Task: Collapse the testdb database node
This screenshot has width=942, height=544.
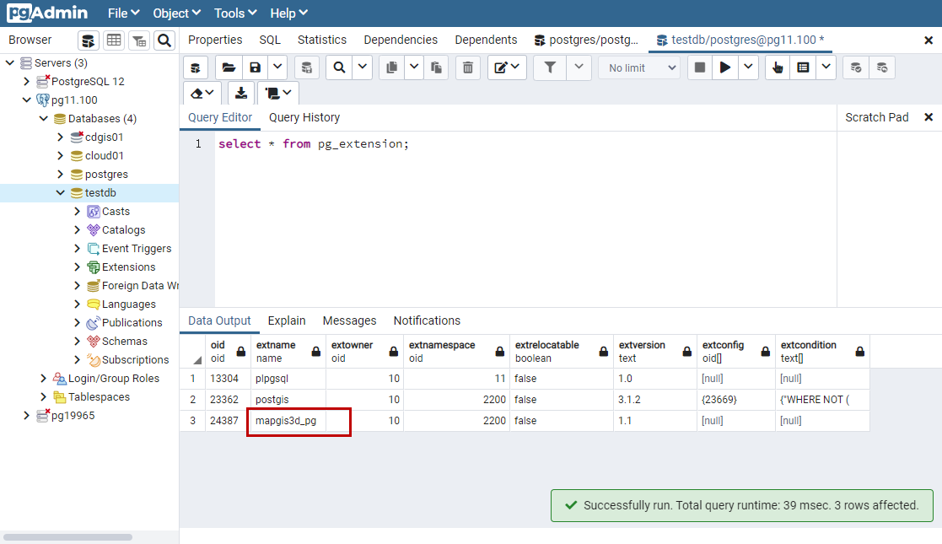Action: click(60, 193)
